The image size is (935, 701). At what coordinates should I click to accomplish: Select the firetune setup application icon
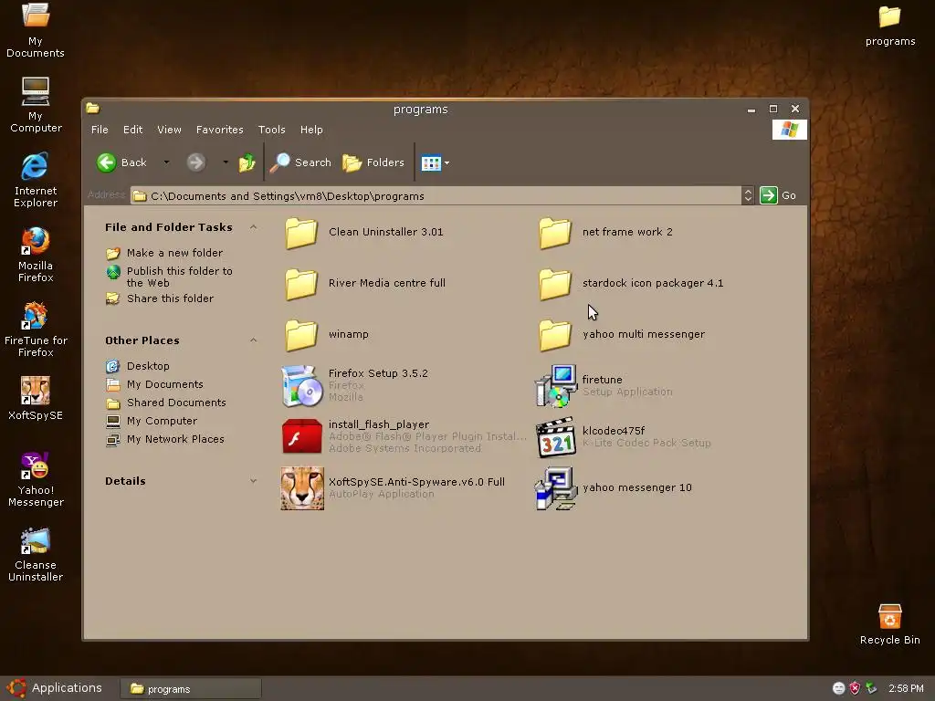(x=556, y=386)
